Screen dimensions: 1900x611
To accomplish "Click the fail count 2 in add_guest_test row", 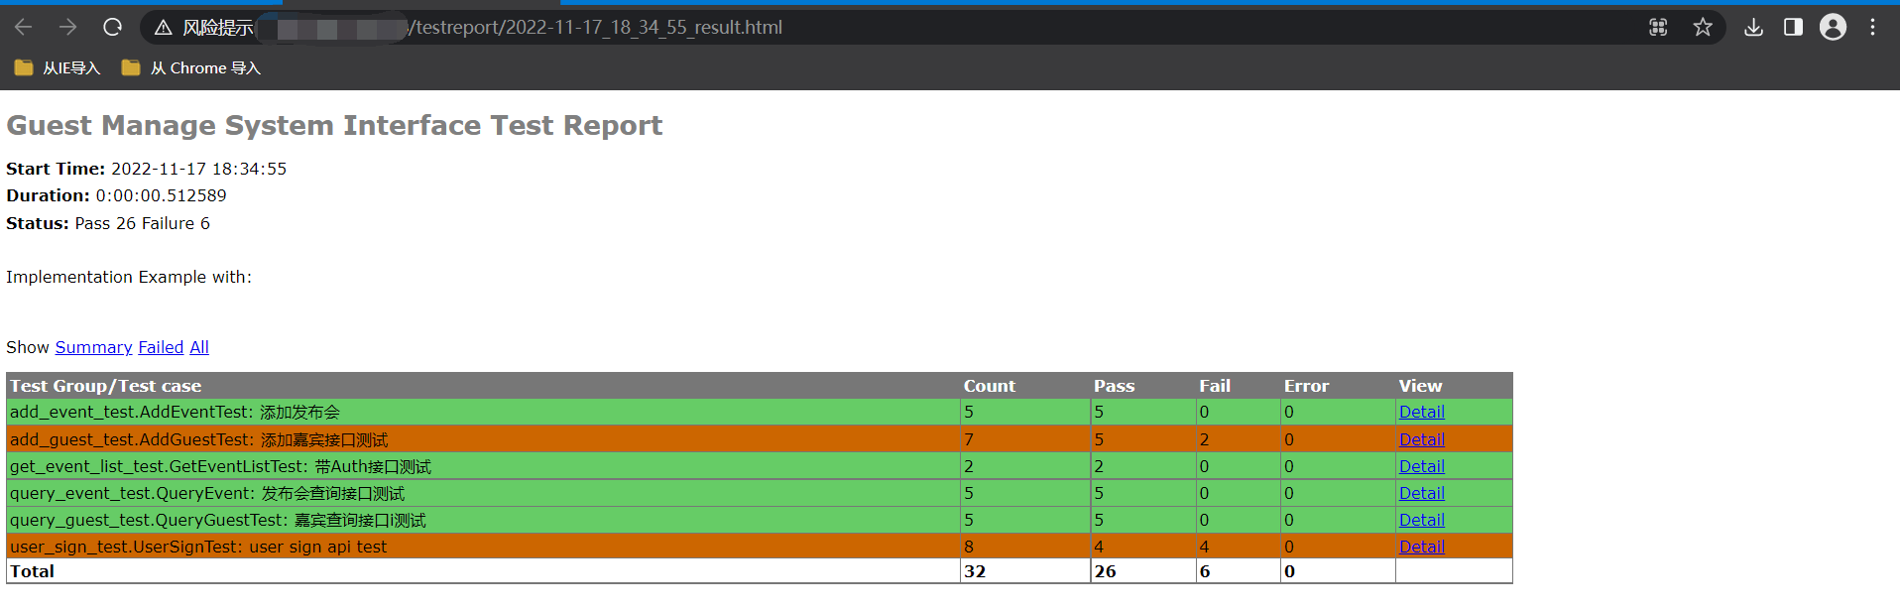I will [1204, 439].
